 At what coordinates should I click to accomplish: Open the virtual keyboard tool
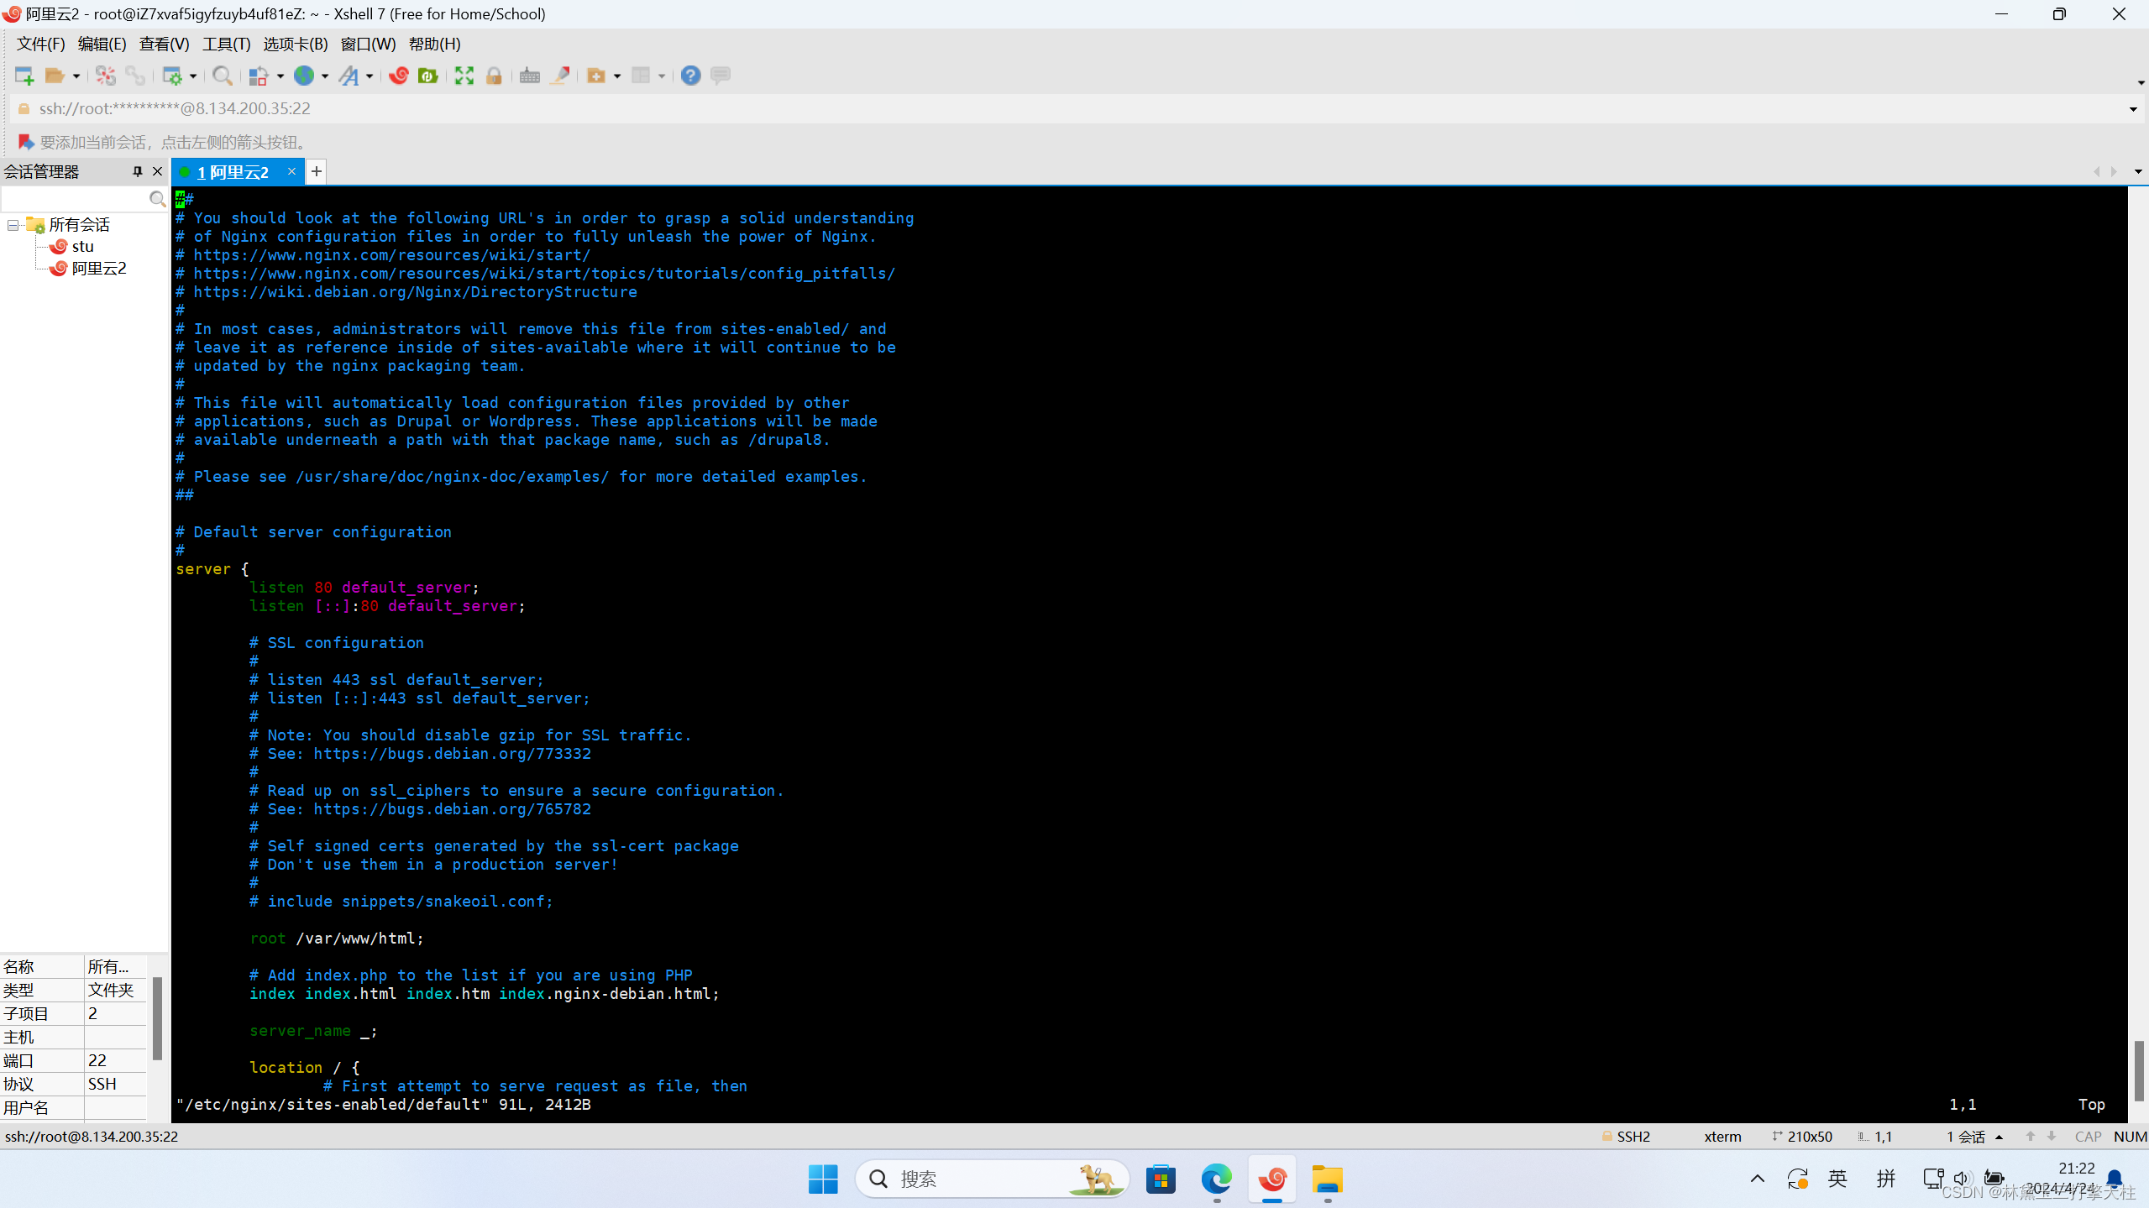pyautogui.click(x=530, y=76)
